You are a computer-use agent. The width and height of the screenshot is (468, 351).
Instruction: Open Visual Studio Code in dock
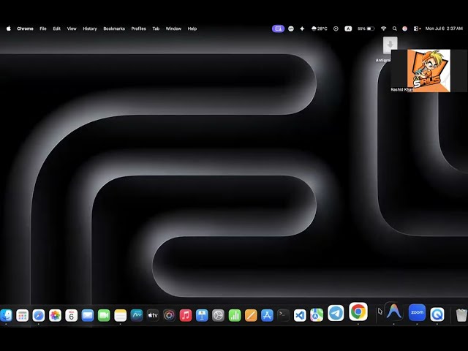300,315
